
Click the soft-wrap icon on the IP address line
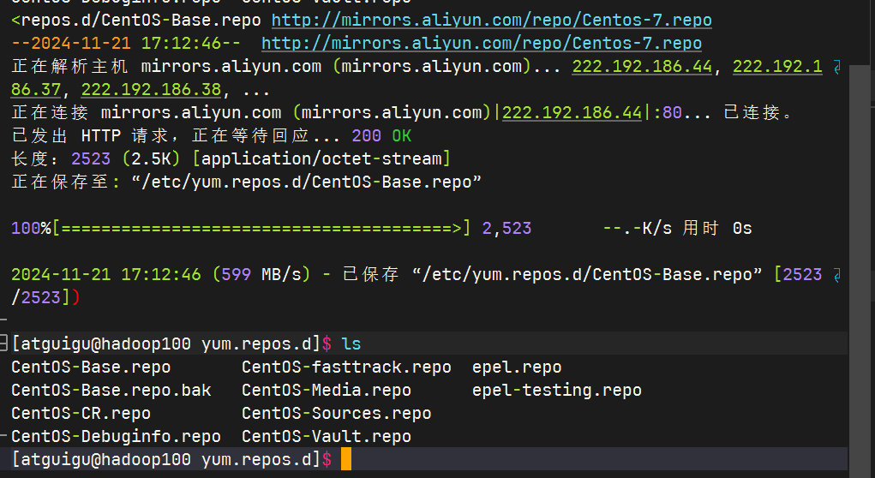pos(838,67)
